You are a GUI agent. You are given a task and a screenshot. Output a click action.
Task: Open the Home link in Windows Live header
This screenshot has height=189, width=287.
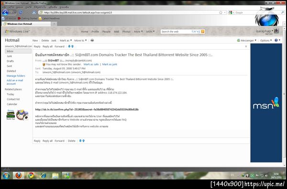tap(85, 32)
